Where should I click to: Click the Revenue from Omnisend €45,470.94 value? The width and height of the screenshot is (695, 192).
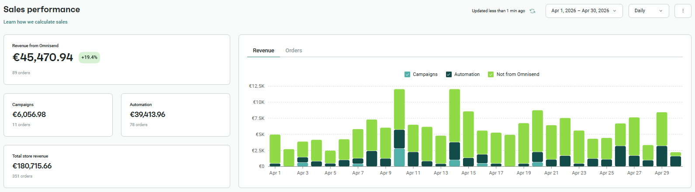[x=43, y=58]
